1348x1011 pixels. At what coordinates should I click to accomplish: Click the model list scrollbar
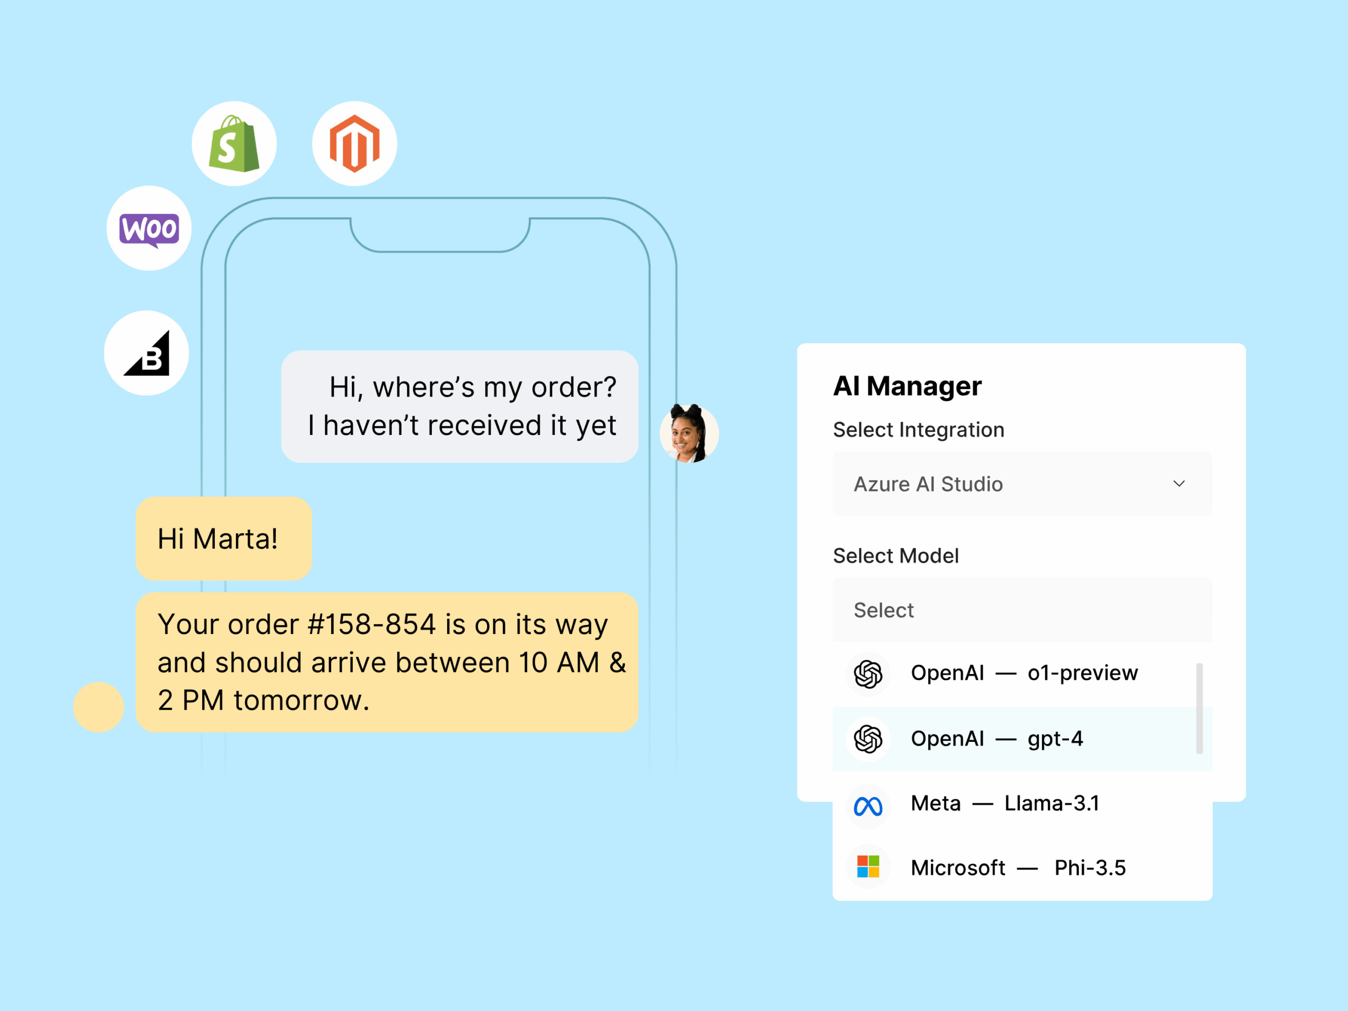pyautogui.click(x=1198, y=708)
